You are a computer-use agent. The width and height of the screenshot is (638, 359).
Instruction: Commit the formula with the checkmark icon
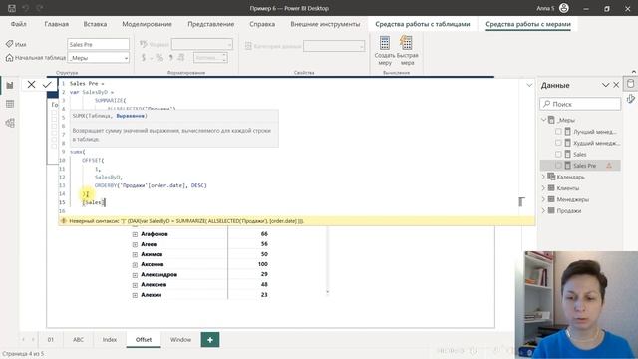[x=47, y=84]
